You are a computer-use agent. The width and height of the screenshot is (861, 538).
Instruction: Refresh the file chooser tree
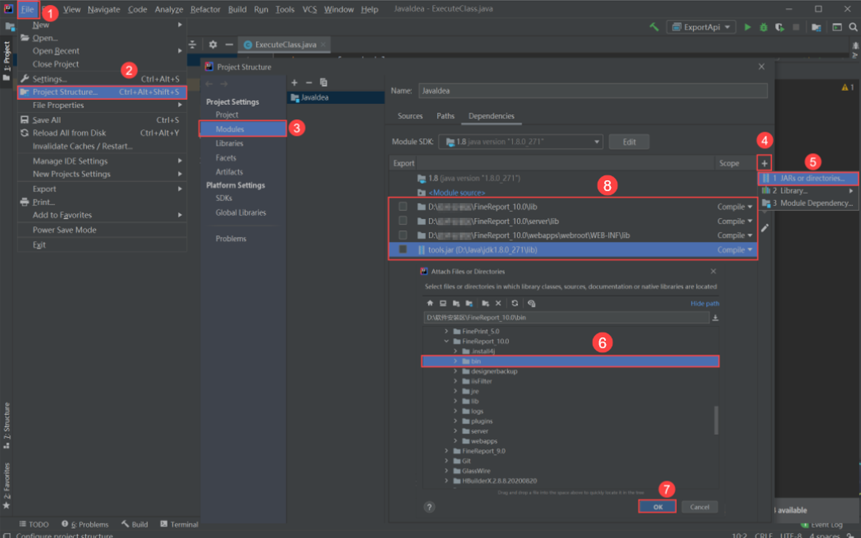pos(515,303)
